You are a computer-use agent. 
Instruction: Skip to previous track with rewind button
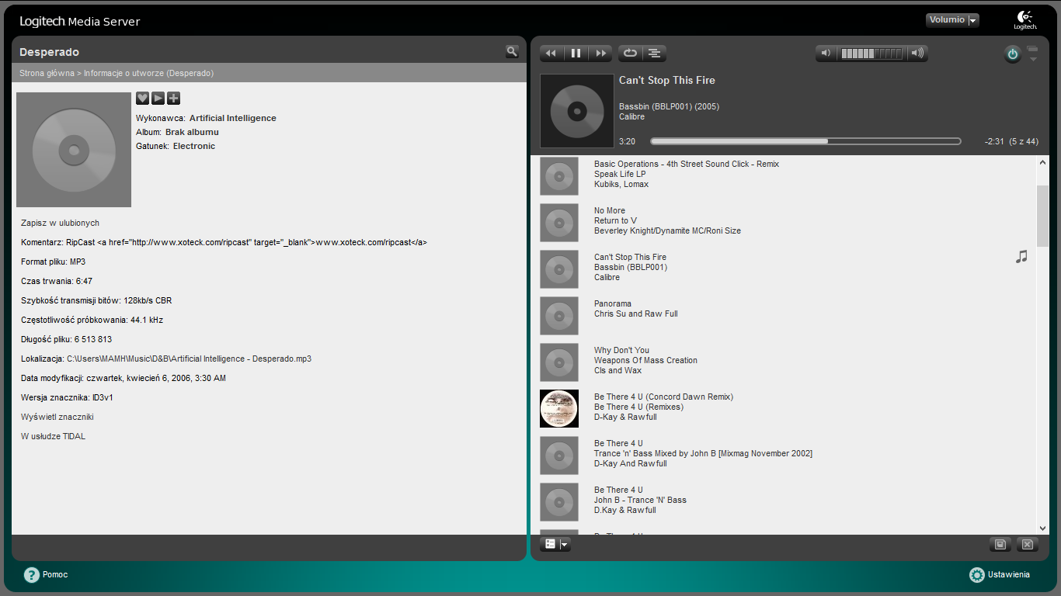point(551,54)
